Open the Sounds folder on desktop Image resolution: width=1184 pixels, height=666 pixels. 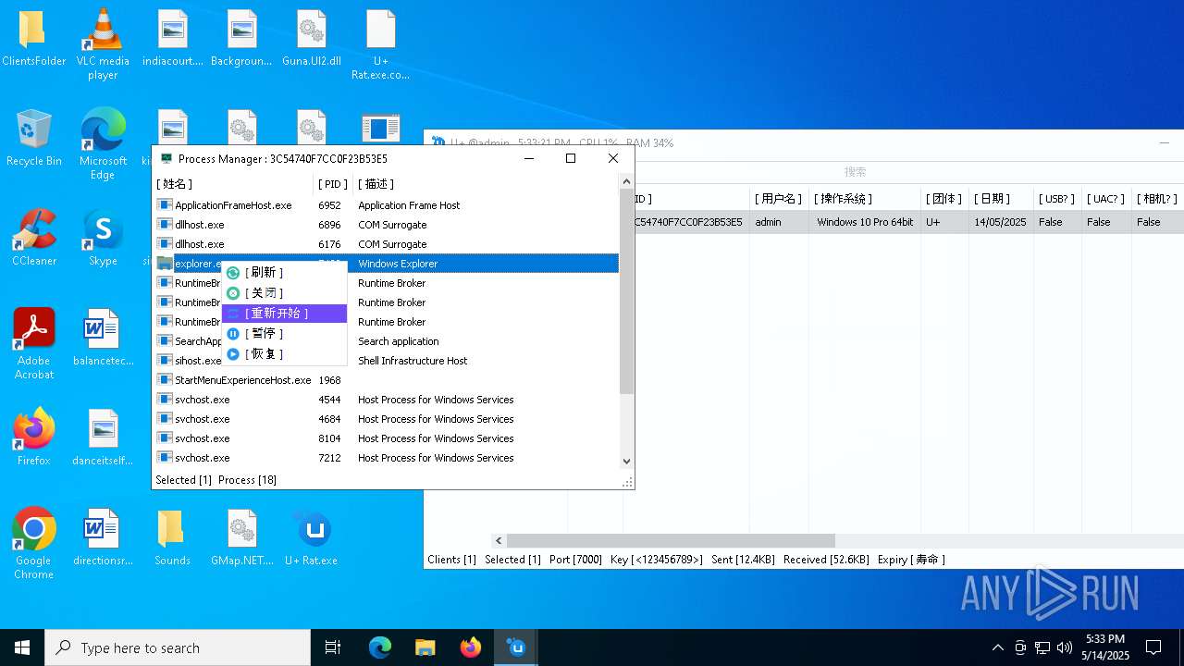tap(172, 537)
